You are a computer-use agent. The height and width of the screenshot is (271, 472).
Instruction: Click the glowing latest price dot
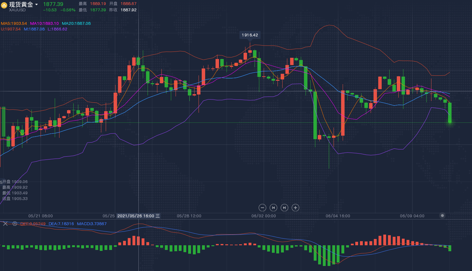pos(450,122)
